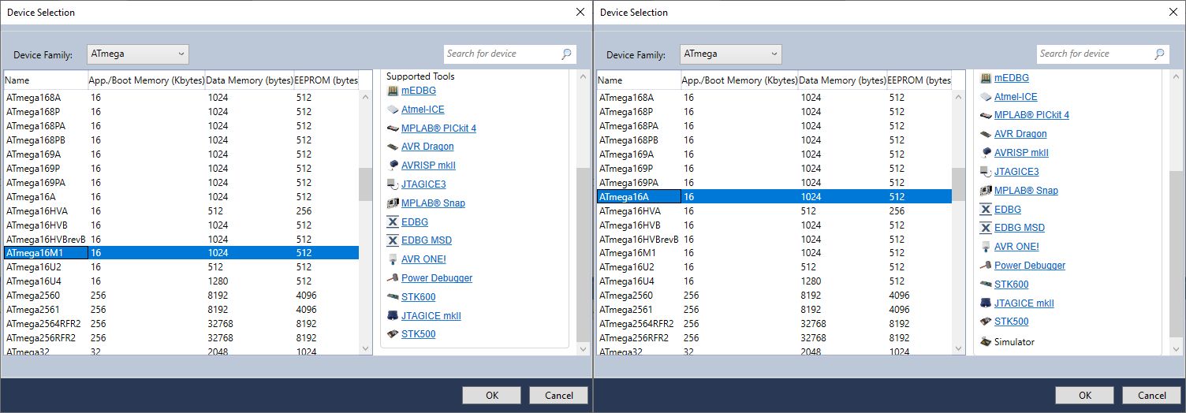1186x413 pixels.
Task: Click search magnifier icon in right window
Action: coord(1159,54)
